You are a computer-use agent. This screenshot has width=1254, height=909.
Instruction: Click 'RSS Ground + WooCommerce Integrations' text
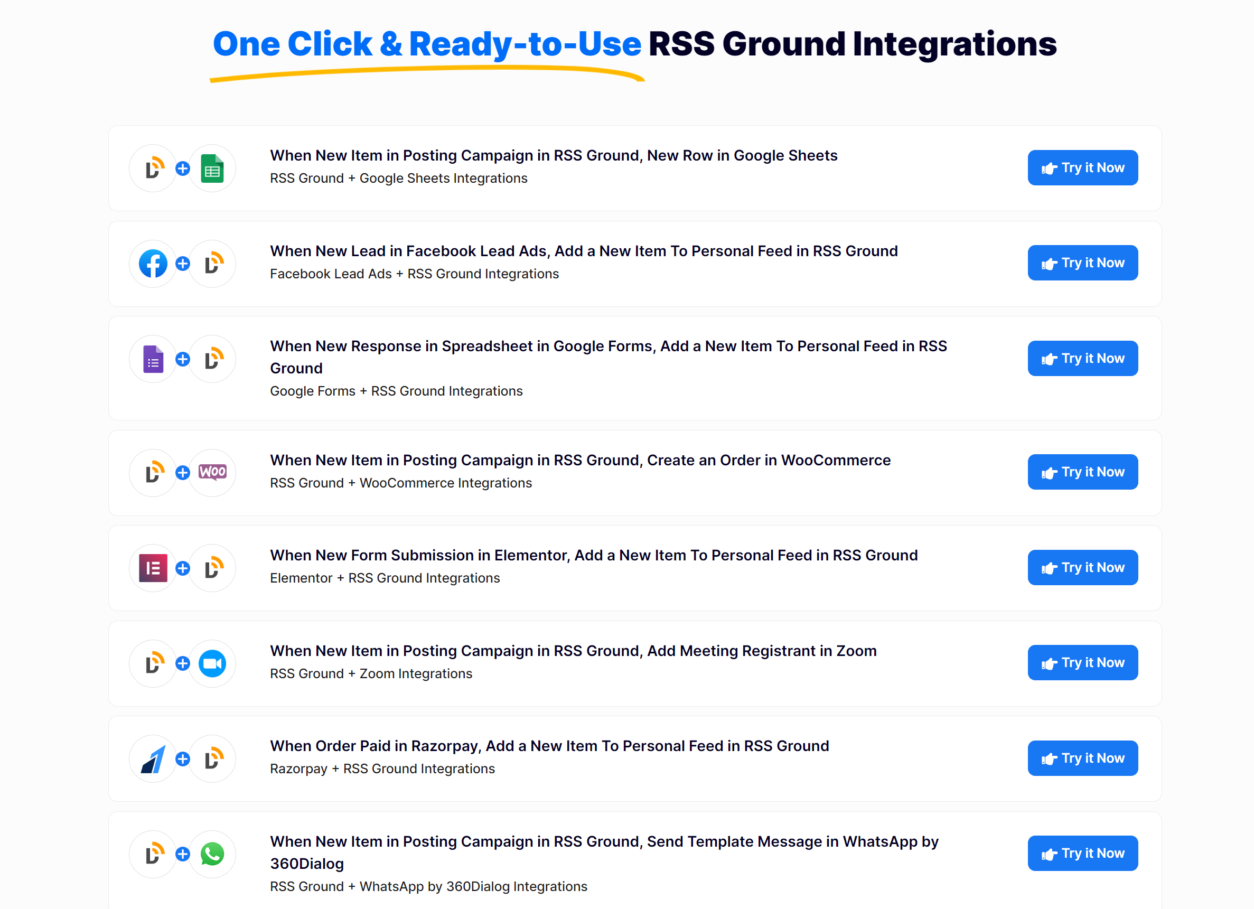(401, 483)
